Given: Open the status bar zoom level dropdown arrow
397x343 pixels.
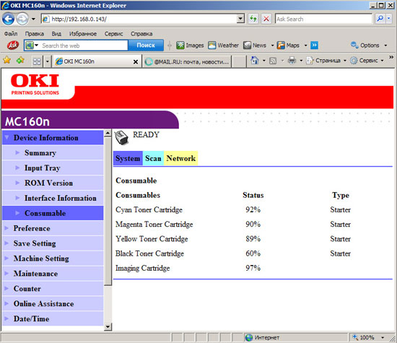Looking at the screenshot, I should click(x=383, y=337).
